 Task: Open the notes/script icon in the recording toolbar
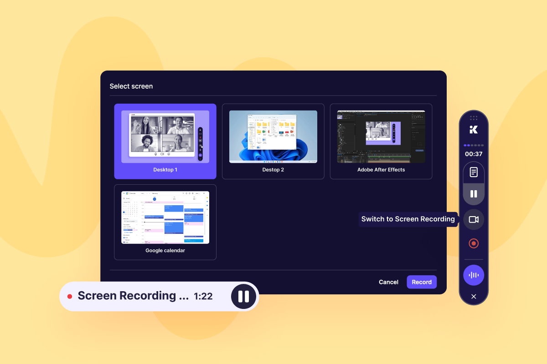pos(473,172)
